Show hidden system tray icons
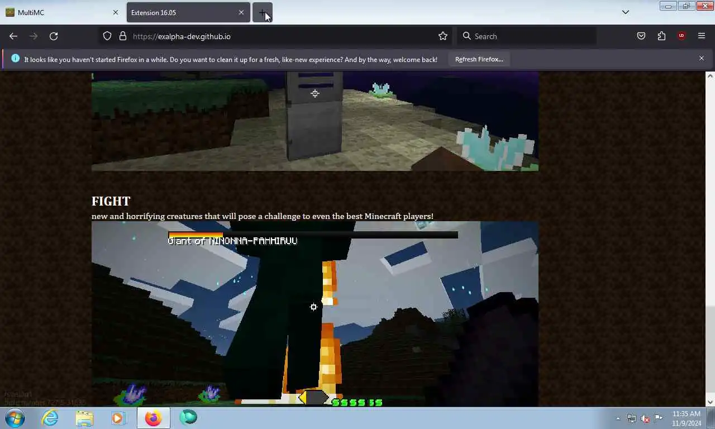The width and height of the screenshot is (715, 429). (618, 418)
